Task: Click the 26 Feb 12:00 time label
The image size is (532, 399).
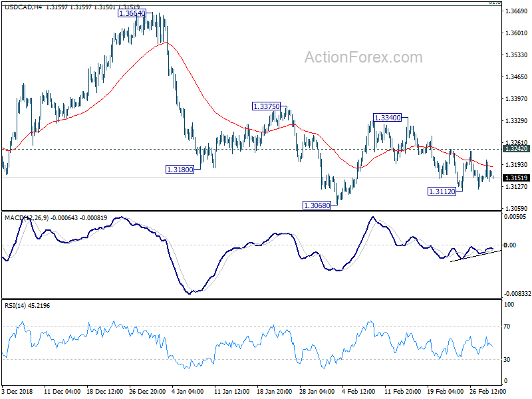Action: tap(487, 391)
